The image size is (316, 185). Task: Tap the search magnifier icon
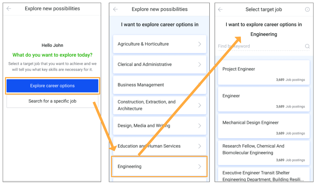point(307,46)
